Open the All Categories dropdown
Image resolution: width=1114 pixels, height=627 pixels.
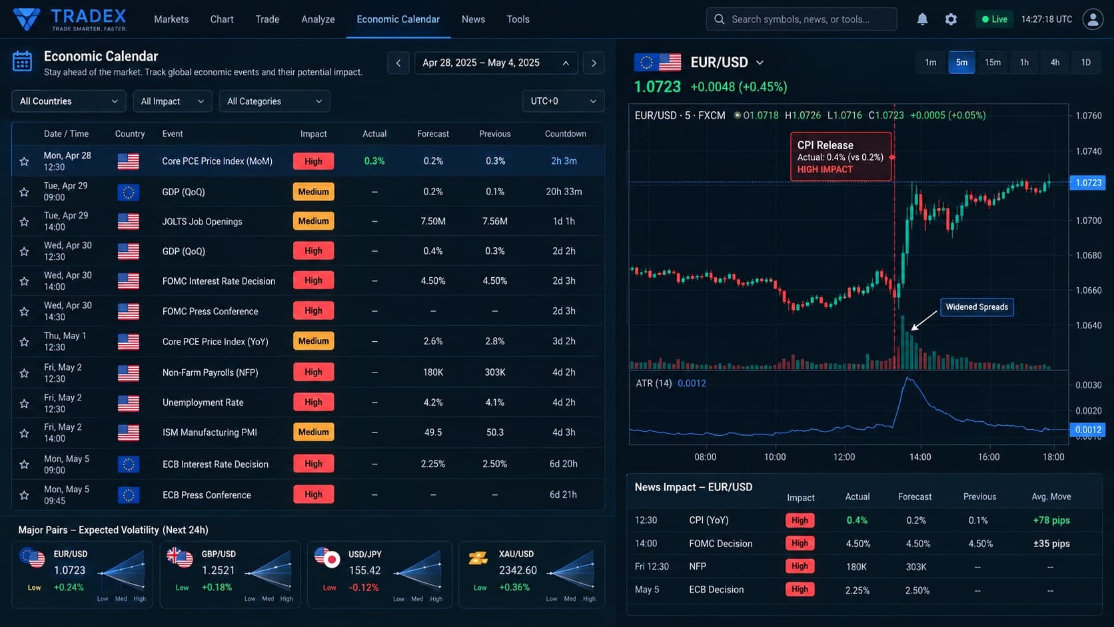pyautogui.click(x=274, y=101)
